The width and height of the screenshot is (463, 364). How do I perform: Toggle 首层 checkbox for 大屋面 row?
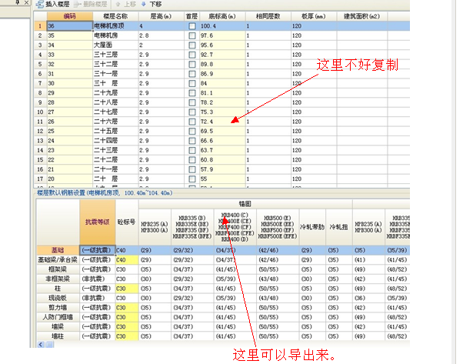coord(192,45)
